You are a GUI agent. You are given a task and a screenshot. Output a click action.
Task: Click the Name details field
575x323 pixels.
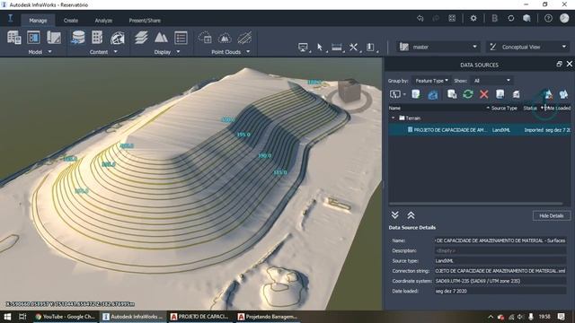(500, 240)
